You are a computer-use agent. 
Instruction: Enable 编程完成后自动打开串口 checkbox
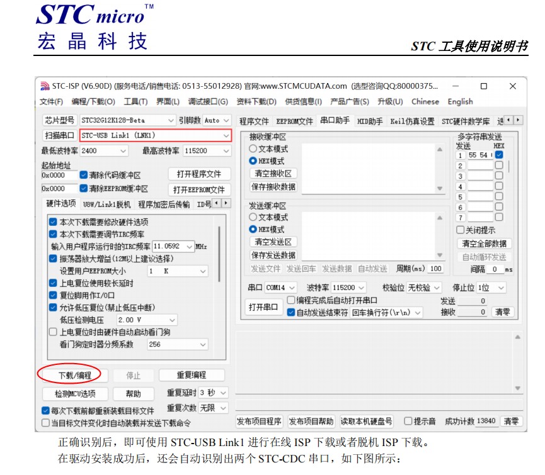[x=291, y=300]
